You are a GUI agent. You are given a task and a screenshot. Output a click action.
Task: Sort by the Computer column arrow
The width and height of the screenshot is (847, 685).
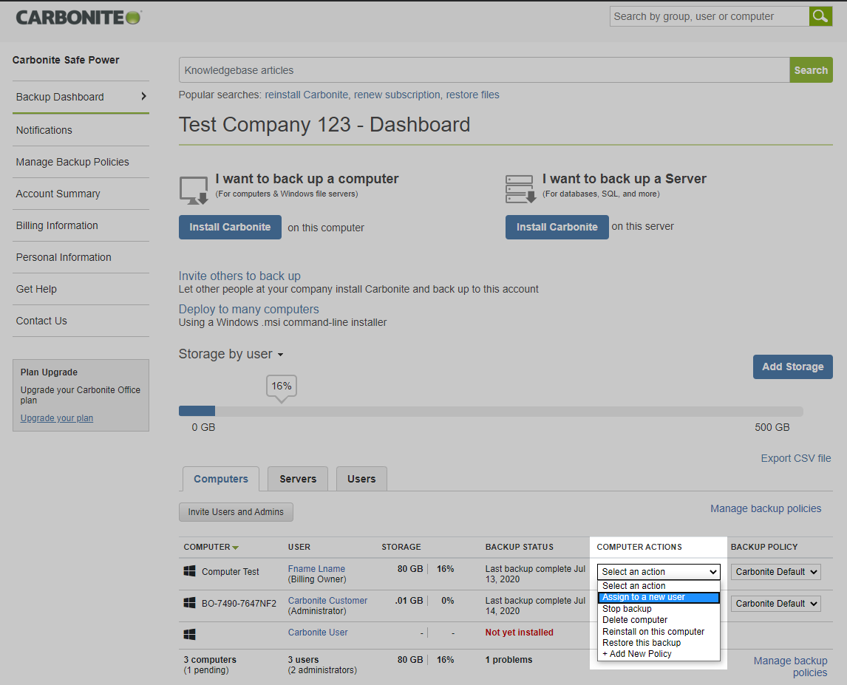coord(236,548)
